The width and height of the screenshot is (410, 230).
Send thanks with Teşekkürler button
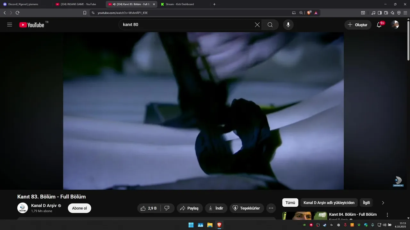tap(247, 208)
